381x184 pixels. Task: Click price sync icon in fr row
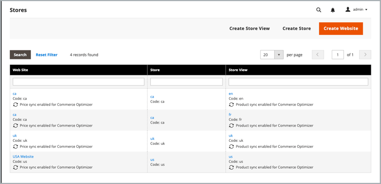point(15,126)
